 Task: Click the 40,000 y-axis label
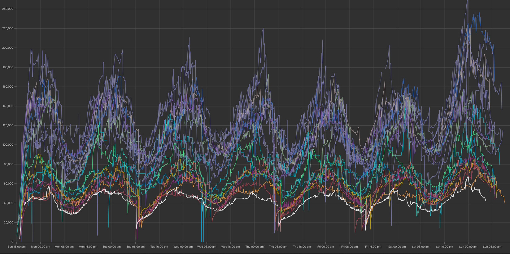pos(8,203)
